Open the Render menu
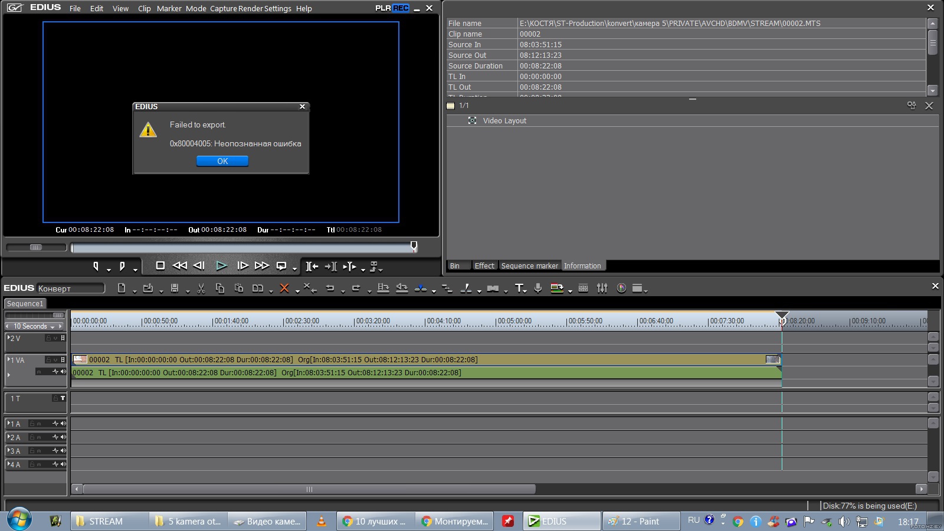 pos(250,8)
